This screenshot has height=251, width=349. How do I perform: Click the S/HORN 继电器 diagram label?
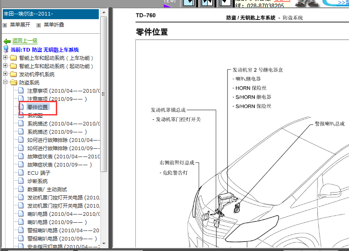point(253,97)
